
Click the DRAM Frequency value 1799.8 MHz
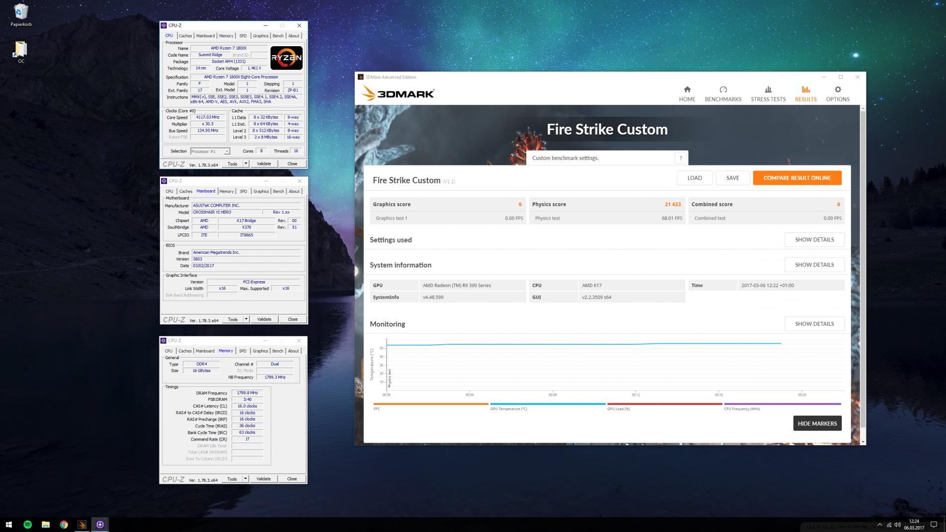click(x=247, y=393)
